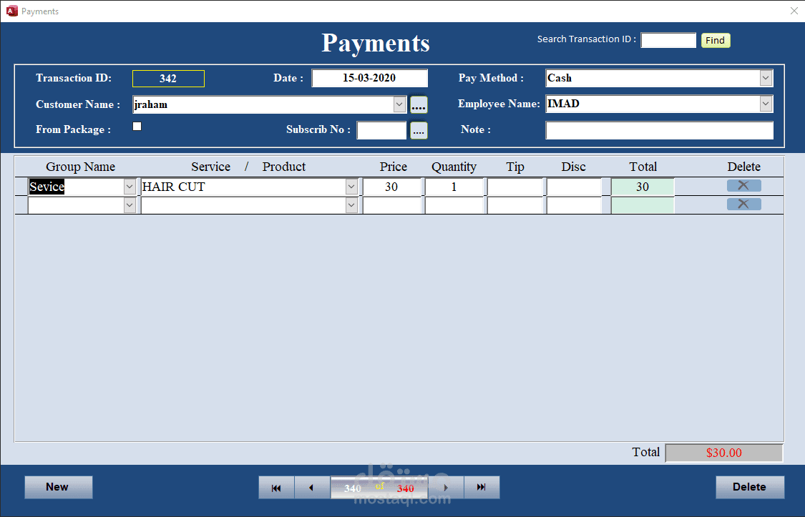
Task: Click the Transaction ID field 342
Action: 168,79
